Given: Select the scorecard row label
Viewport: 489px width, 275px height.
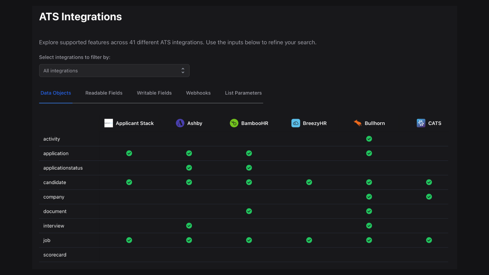Looking at the screenshot, I should click(55, 255).
